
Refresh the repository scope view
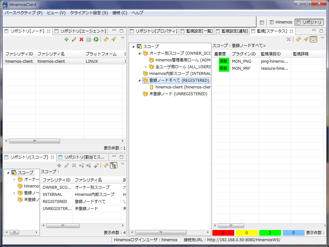tap(106, 166)
